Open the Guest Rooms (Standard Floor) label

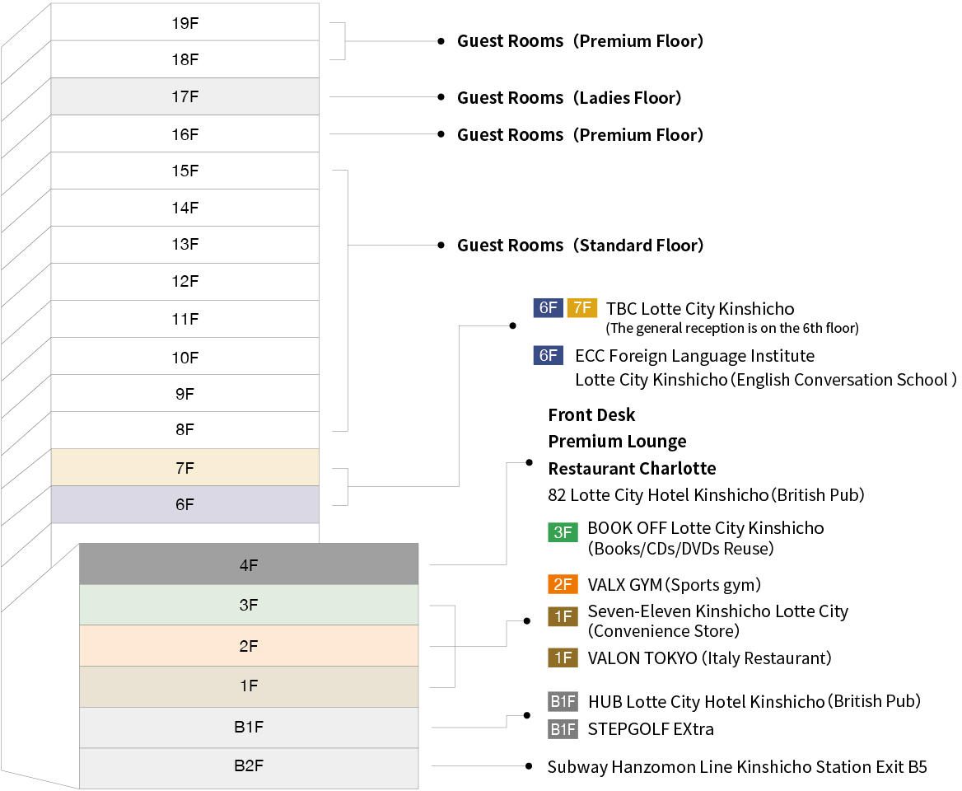click(x=580, y=246)
